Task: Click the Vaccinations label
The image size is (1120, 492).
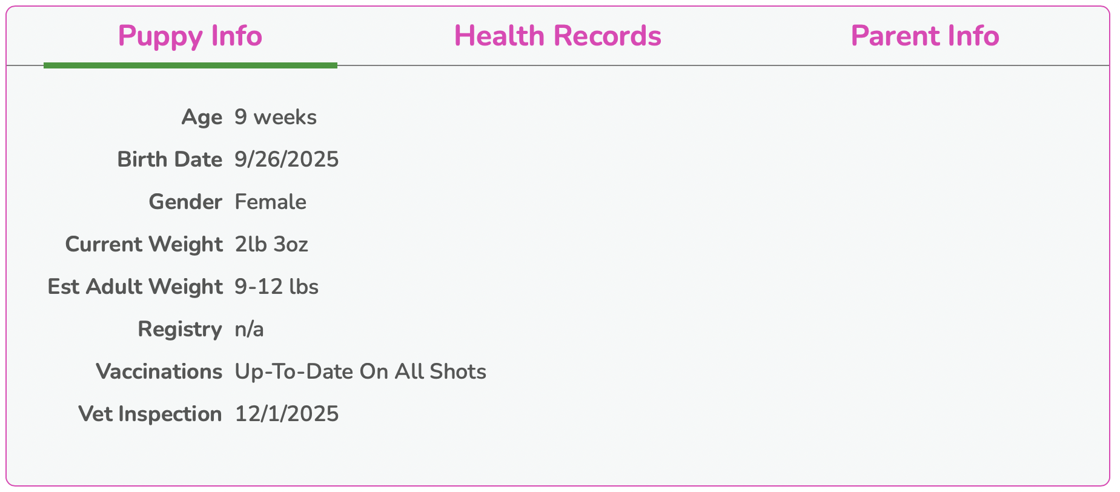Action: [159, 371]
